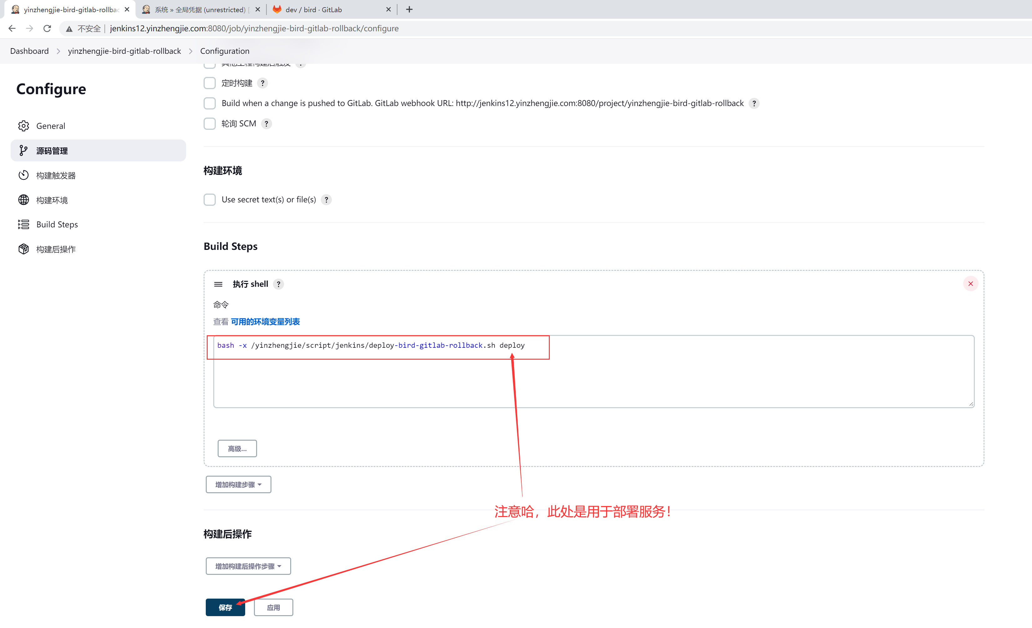Click the 构建触发器 clock icon
1032x628 pixels.
tap(23, 175)
